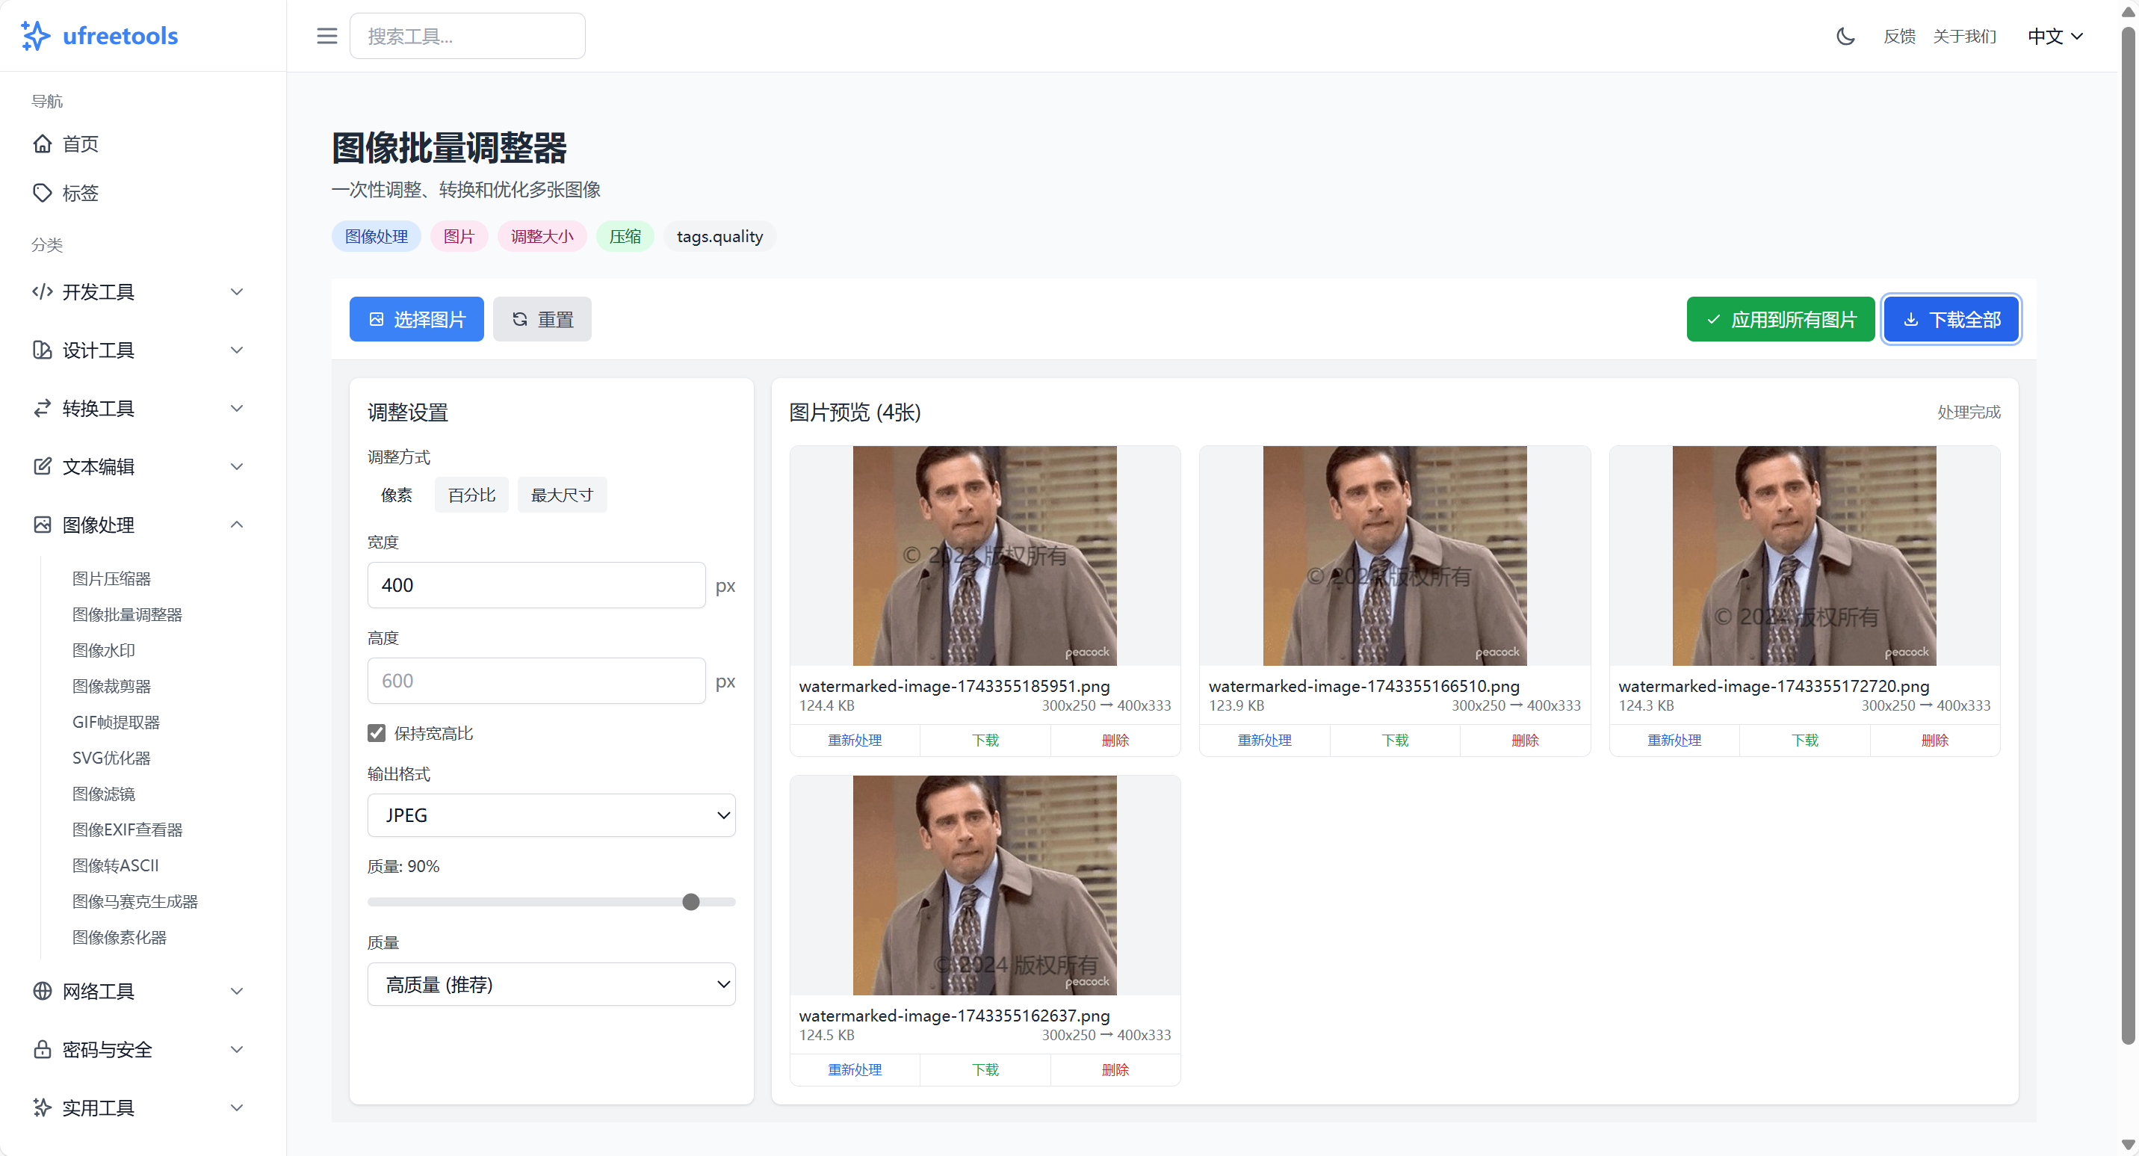
Task: Collapse the 图像处理 sidebar category
Action: 237,524
